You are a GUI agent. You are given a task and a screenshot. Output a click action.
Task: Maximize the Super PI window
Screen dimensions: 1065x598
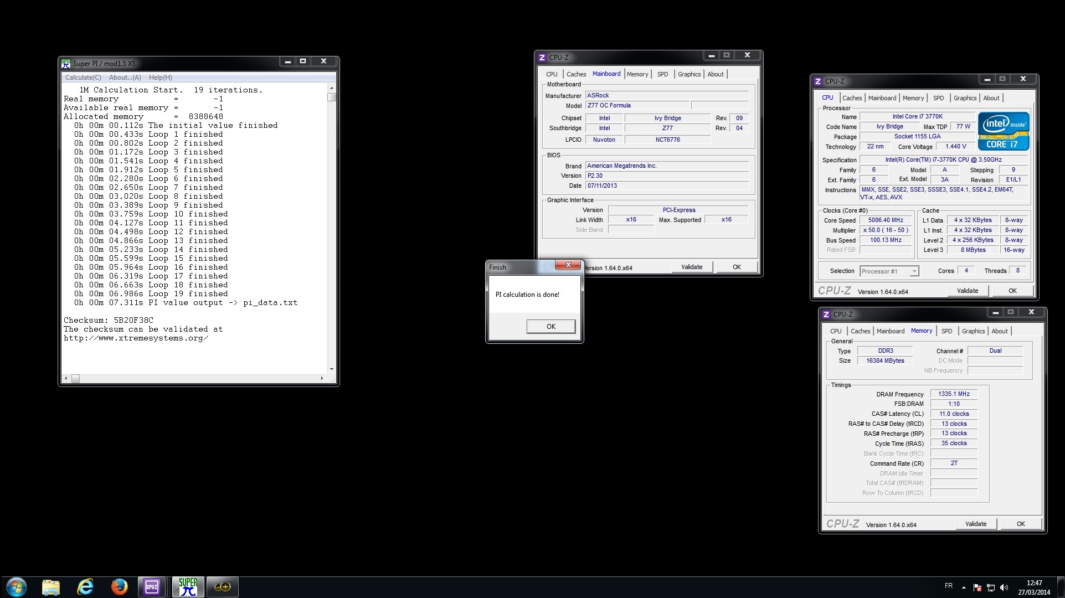pos(303,61)
